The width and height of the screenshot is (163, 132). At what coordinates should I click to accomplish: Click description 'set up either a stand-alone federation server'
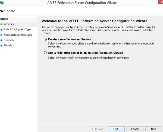[101, 45]
